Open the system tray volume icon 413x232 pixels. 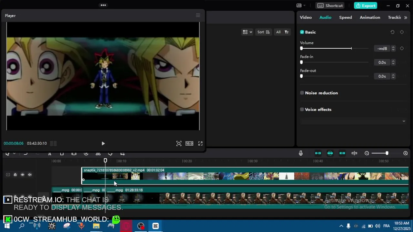pyautogui.click(x=378, y=226)
